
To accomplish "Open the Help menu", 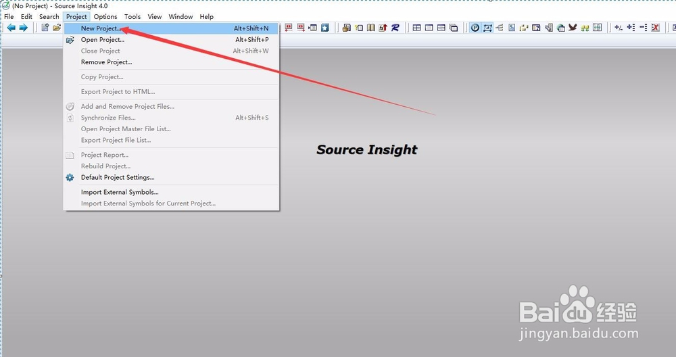I will click(206, 16).
